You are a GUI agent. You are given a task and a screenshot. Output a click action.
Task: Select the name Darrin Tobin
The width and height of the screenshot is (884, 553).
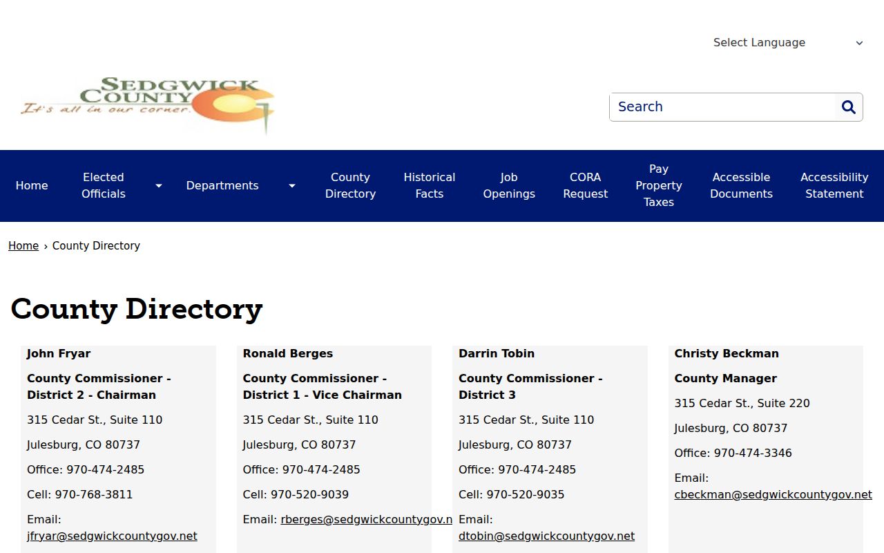click(497, 354)
